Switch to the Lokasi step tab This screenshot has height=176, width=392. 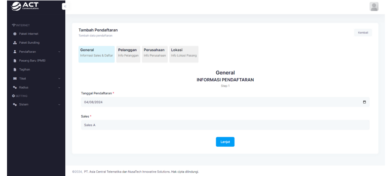[x=184, y=54]
